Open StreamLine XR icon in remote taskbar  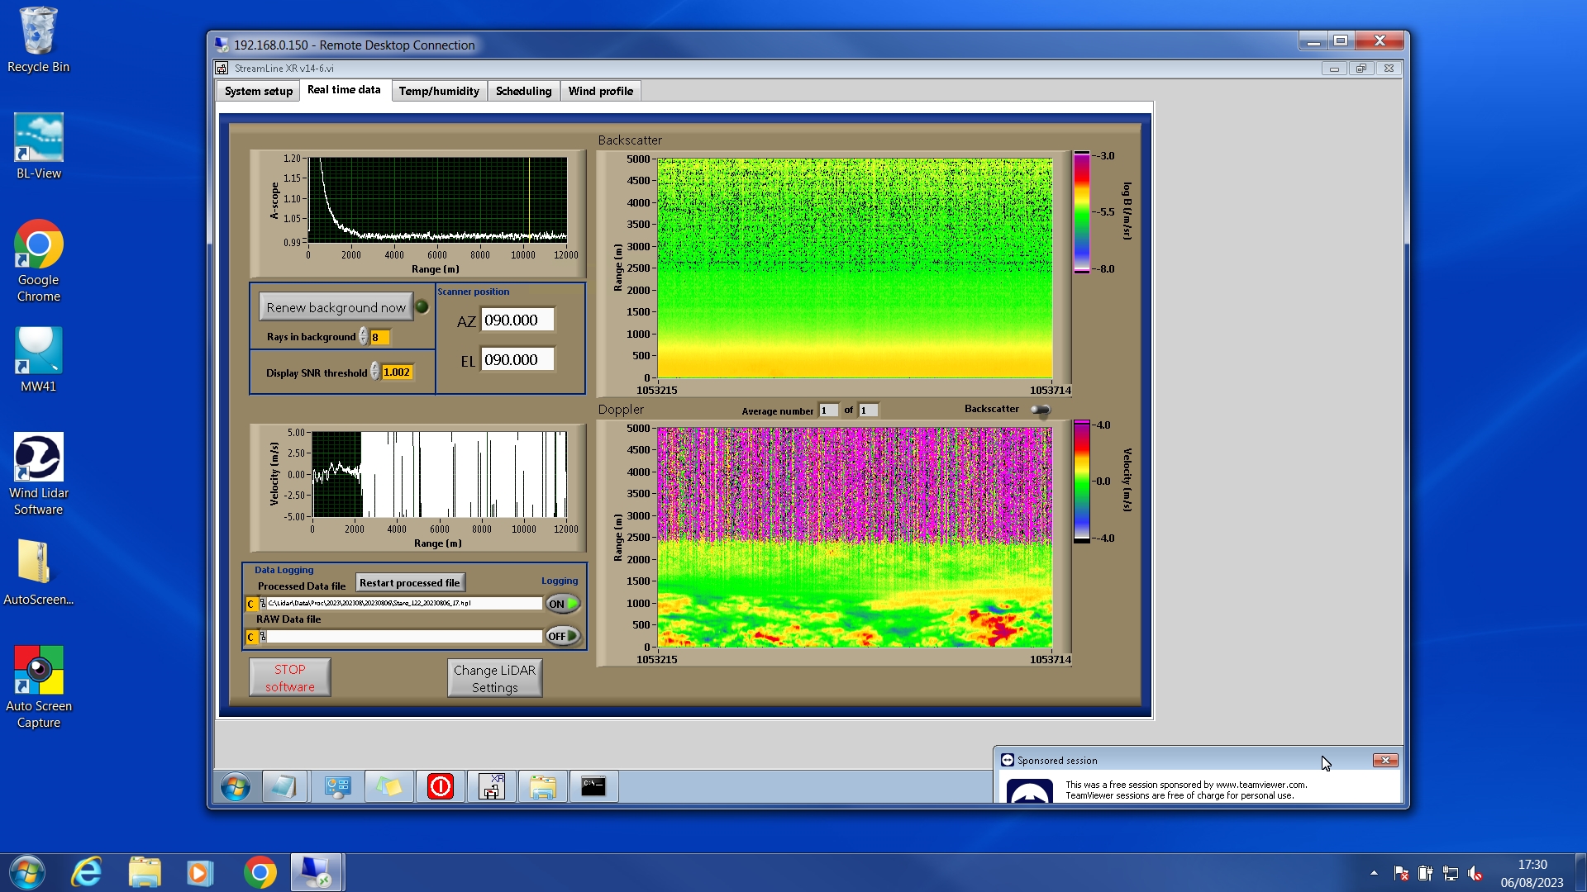tap(492, 786)
